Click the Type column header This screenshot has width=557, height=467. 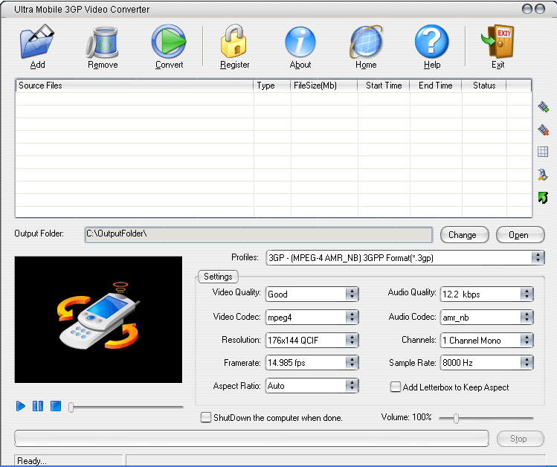tap(272, 86)
